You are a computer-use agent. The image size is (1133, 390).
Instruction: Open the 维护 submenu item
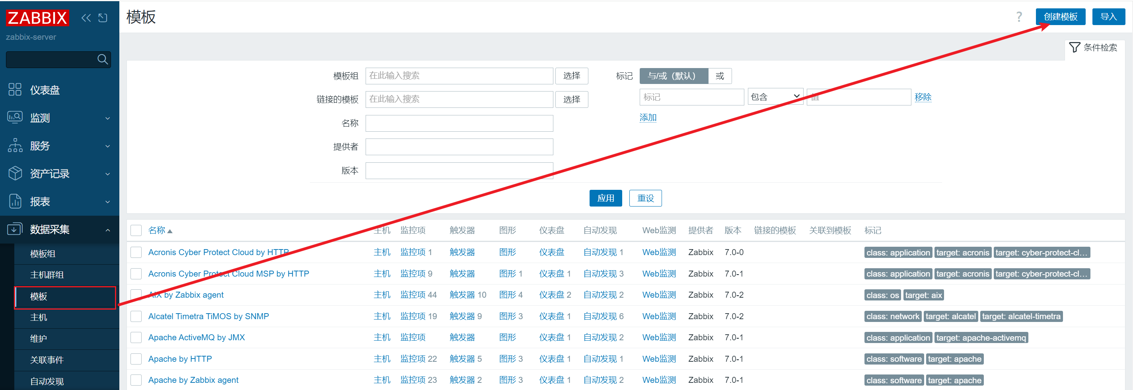click(66, 339)
